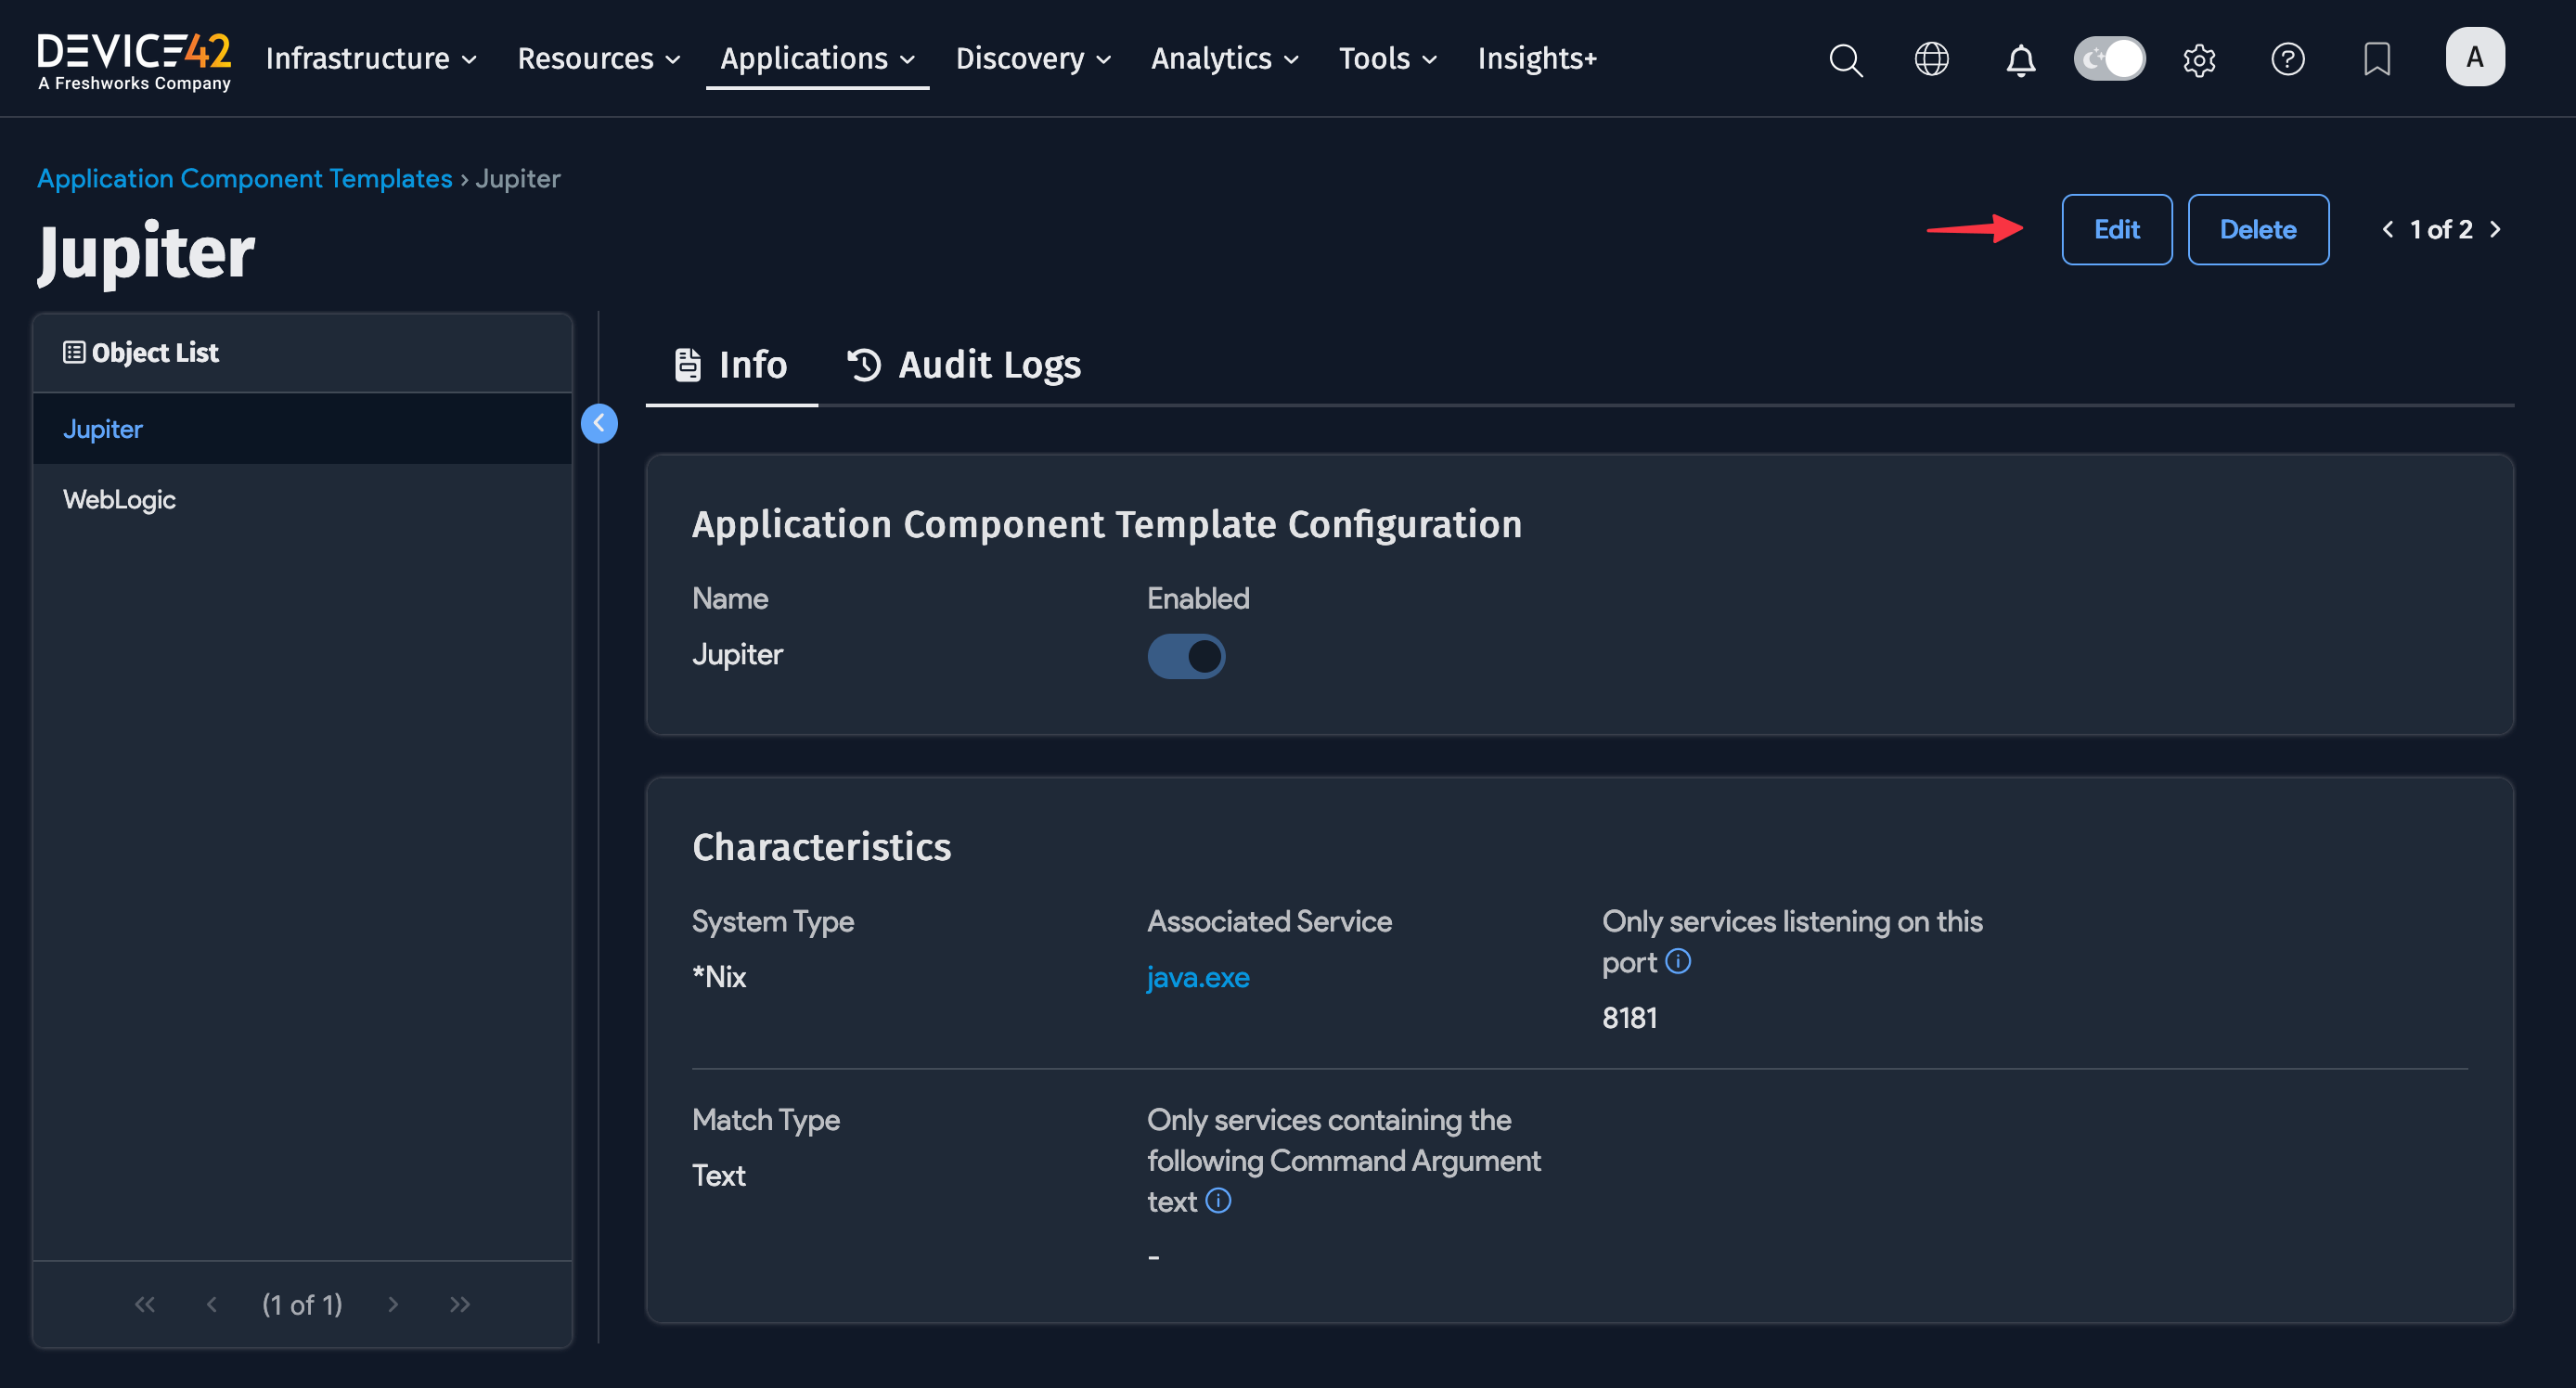The width and height of the screenshot is (2576, 1388).
Task: Click the Device42 logo
Action: click(x=133, y=58)
